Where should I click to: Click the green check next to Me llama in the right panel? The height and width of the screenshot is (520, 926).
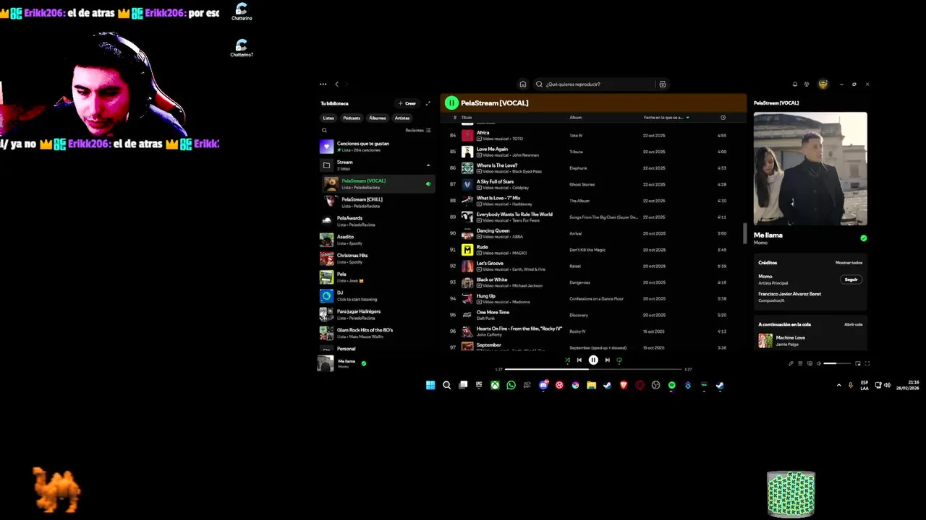(x=863, y=238)
